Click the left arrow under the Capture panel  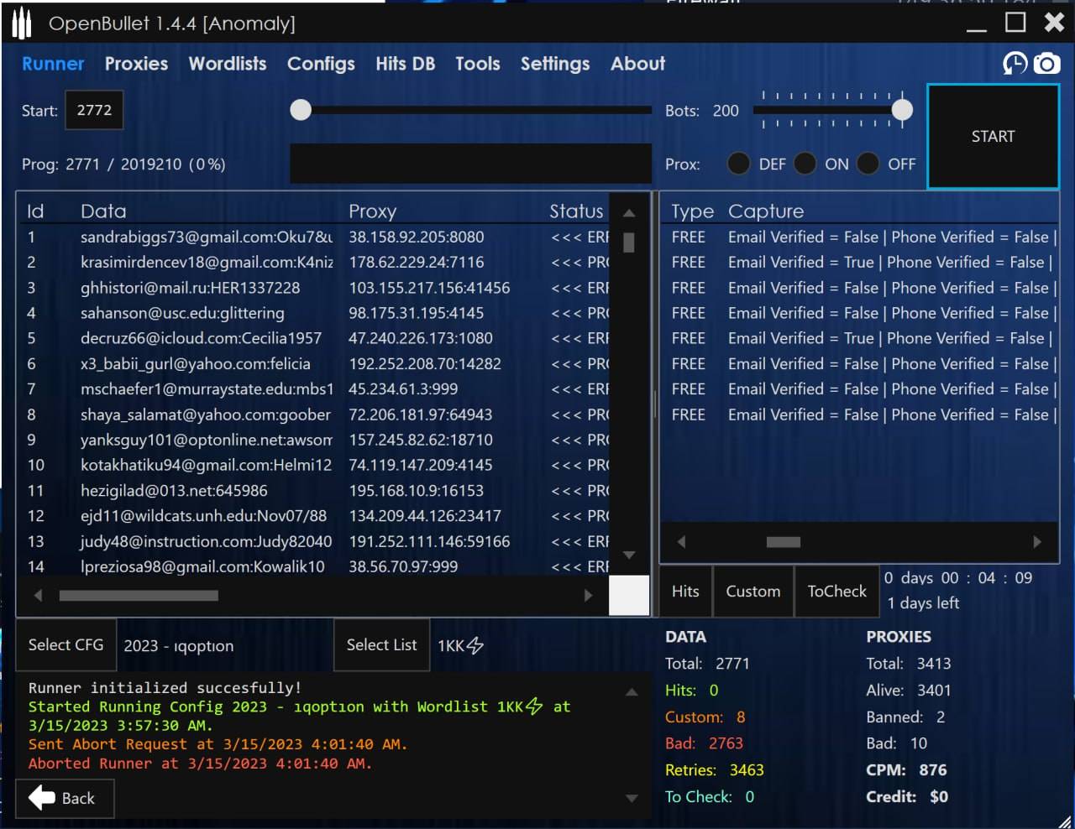[x=681, y=542]
